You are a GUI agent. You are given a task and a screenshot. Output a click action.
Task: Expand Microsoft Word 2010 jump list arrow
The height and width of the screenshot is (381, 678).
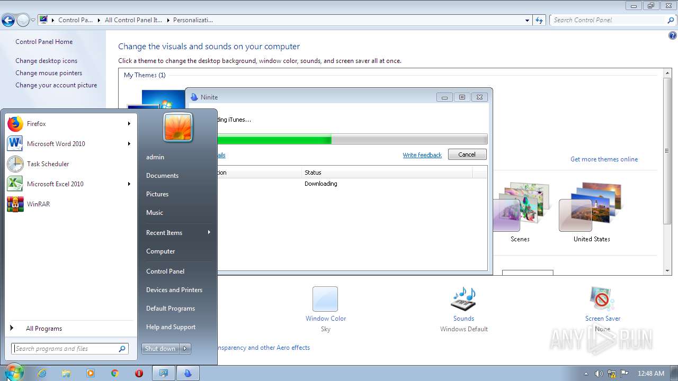[129, 144]
